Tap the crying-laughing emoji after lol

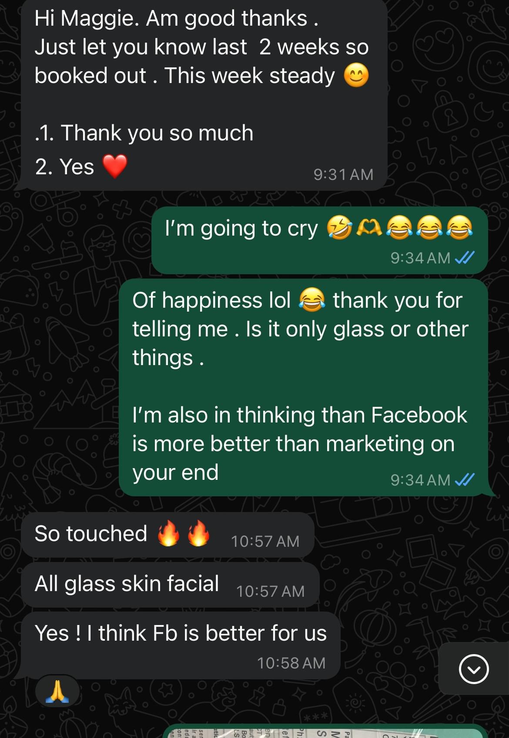click(312, 300)
